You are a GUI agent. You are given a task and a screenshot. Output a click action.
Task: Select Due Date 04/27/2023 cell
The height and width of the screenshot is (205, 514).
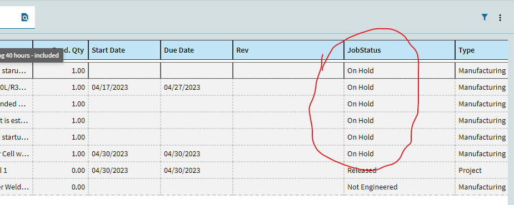click(197, 88)
